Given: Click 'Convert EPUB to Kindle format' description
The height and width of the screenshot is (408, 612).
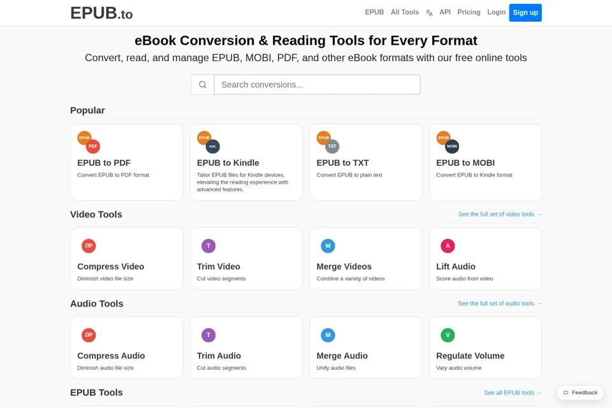Looking at the screenshot, I should click(x=474, y=175).
